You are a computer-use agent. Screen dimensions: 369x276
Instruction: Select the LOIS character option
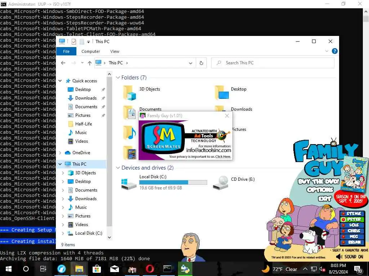tap(352, 225)
